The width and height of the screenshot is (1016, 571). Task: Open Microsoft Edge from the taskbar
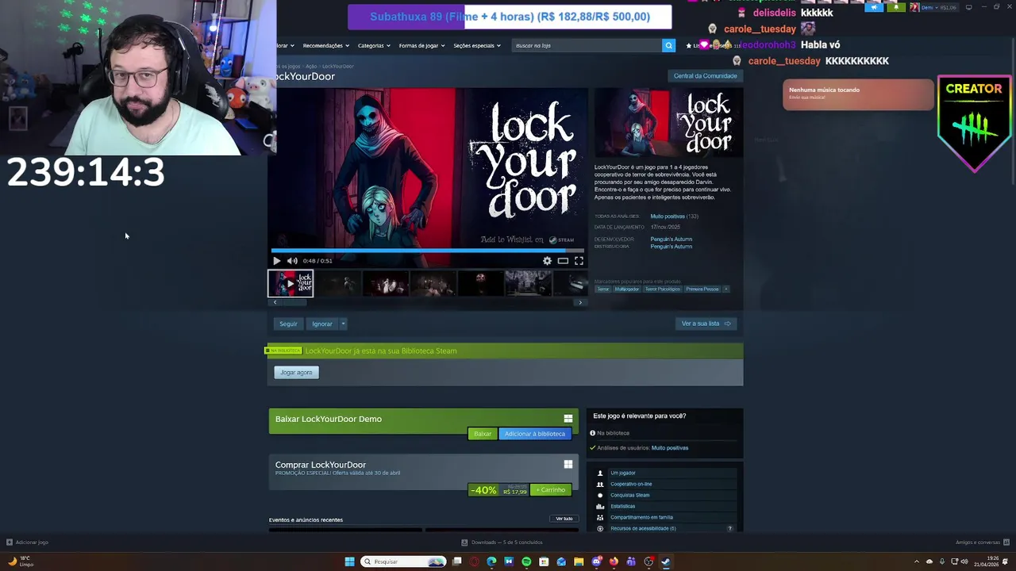pos(491,561)
